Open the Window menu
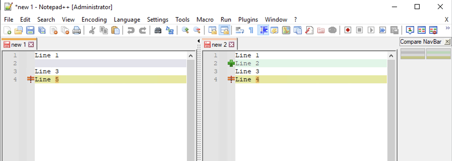 276,20
